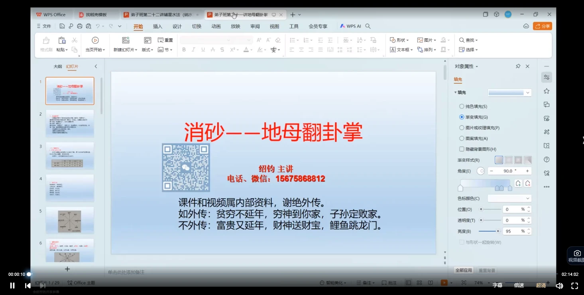Image resolution: width=584 pixels, height=295 pixels.
Task: Collapse the slide thumbnail panel chevron
Action: click(x=96, y=67)
